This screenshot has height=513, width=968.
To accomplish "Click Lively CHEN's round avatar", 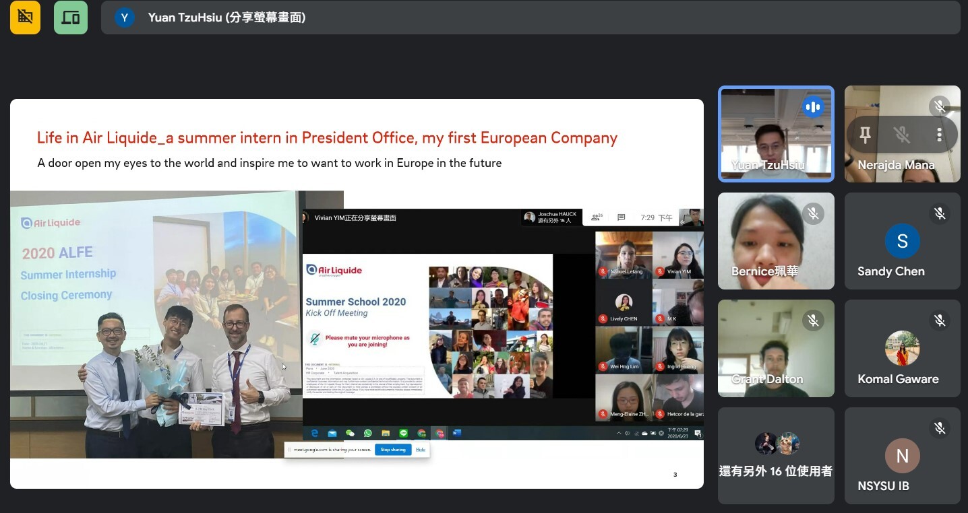I will click(624, 302).
